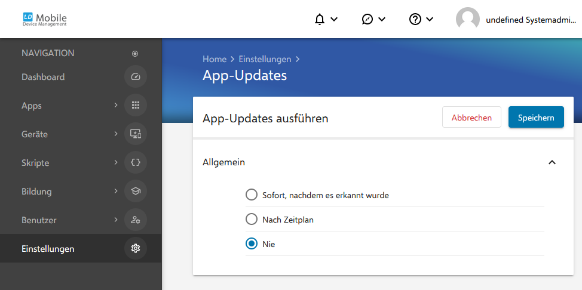This screenshot has height=290, width=582.
Task: Click the LD Mobile Device Management logo
Action: 45,19
